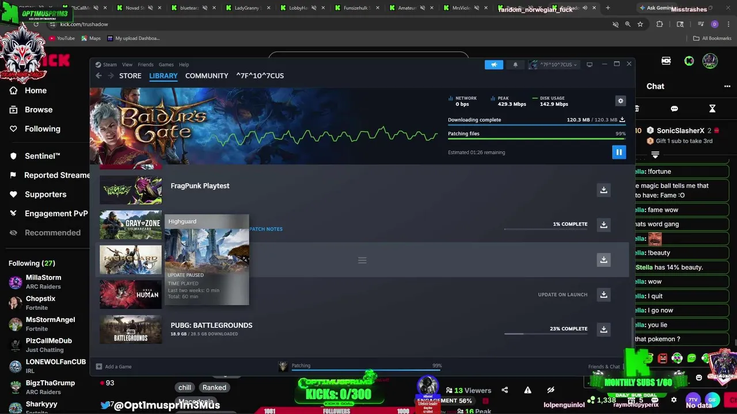This screenshot has width=737, height=414.
Task: Switch to the COMMUNITY tab
Action: 207,76
